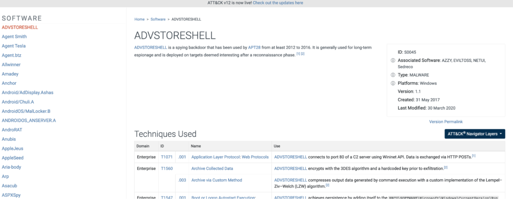Open AppleJeus software entry
This screenshot has width=513, height=199.
pyautogui.click(x=12, y=149)
